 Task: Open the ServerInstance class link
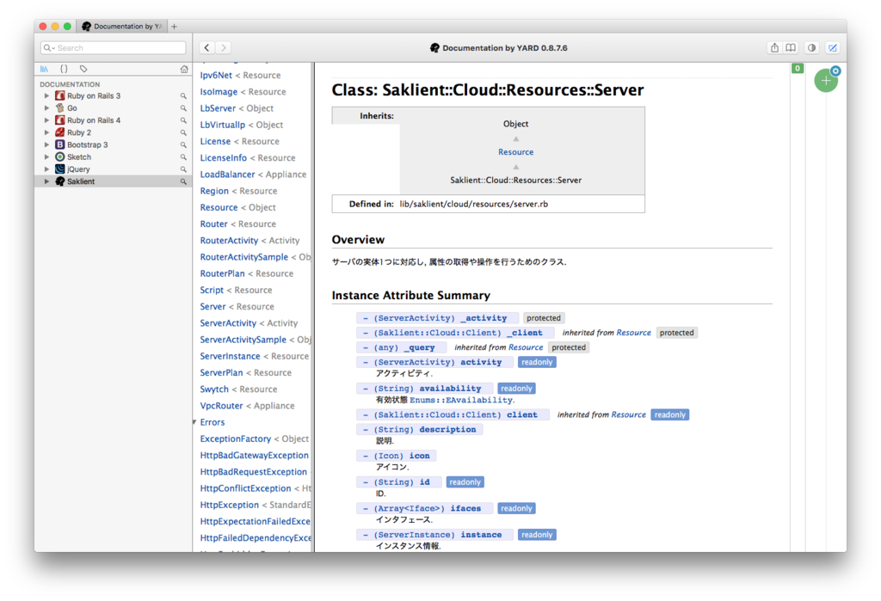click(x=230, y=356)
